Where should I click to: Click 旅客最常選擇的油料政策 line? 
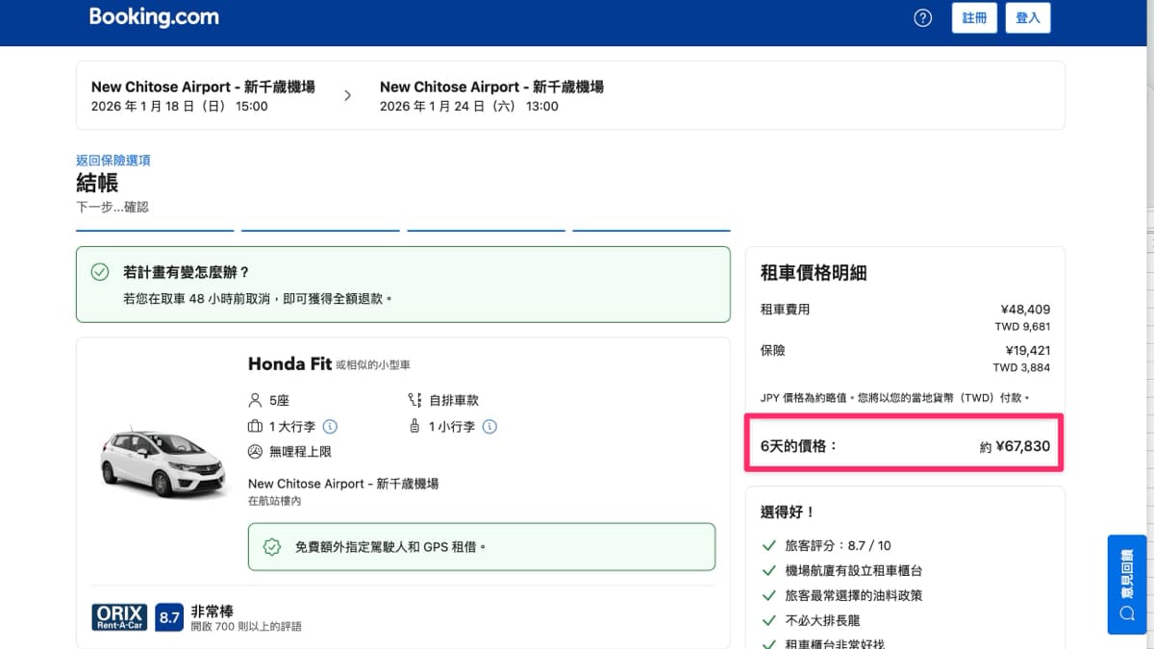854,595
